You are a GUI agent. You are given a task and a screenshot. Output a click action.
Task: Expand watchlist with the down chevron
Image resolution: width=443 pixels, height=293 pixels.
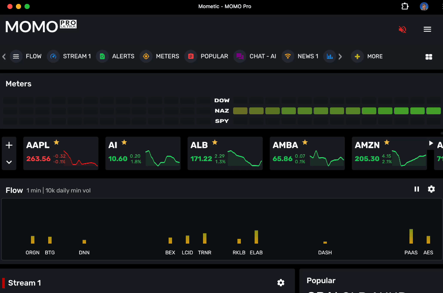click(x=9, y=162)
